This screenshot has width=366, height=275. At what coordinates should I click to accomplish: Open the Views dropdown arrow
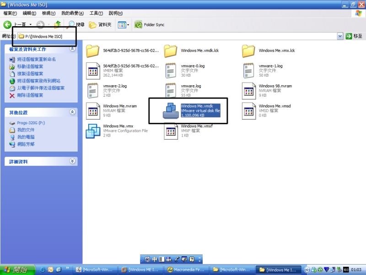pyautogui.click(x=128, y=25)
